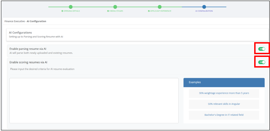Screen dimensions: 270x131
Task: Open the Applicant Experience step label
Action: [160, 11]
